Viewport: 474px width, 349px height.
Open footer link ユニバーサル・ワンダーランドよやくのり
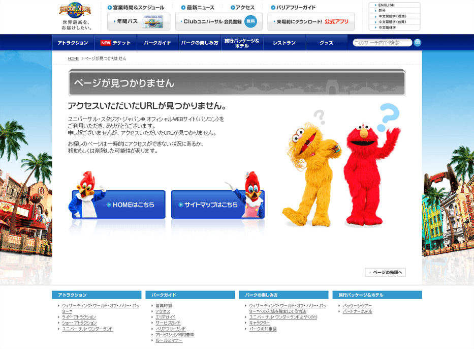283,317
